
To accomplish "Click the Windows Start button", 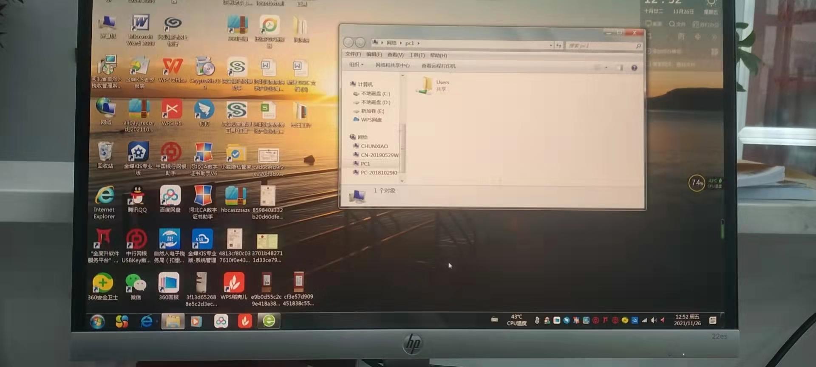I will point(97,322).
